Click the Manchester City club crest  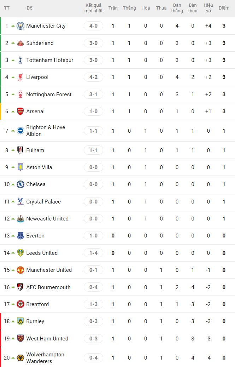(x=20, y=26)
